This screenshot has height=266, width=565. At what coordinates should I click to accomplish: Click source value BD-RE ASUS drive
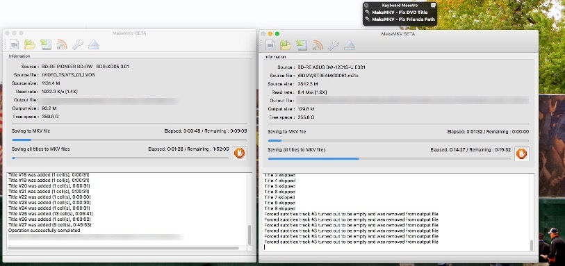coord(332,67)
